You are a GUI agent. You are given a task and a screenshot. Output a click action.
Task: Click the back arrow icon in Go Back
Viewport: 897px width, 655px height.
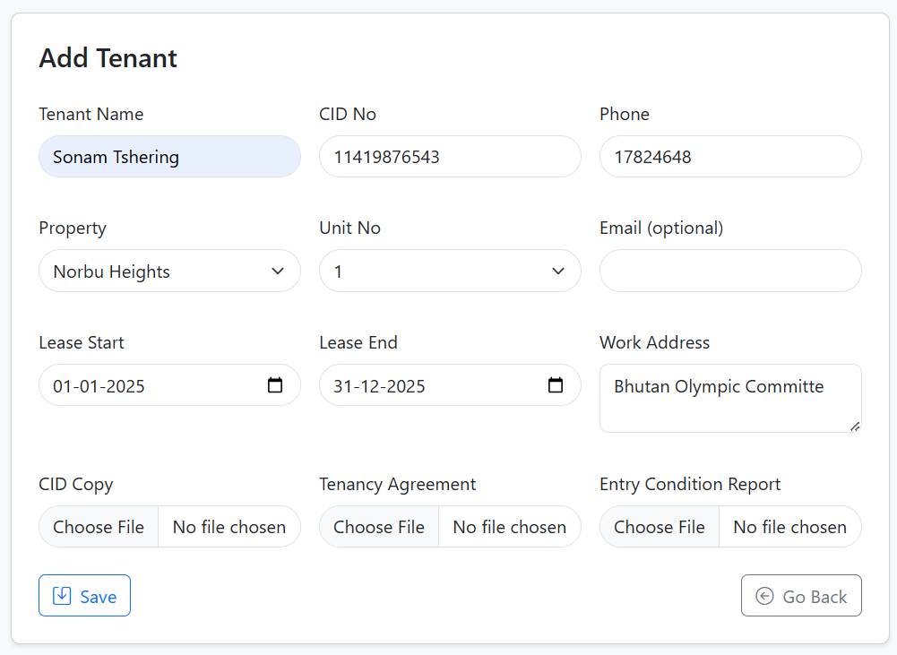click(x=764, y=596)
